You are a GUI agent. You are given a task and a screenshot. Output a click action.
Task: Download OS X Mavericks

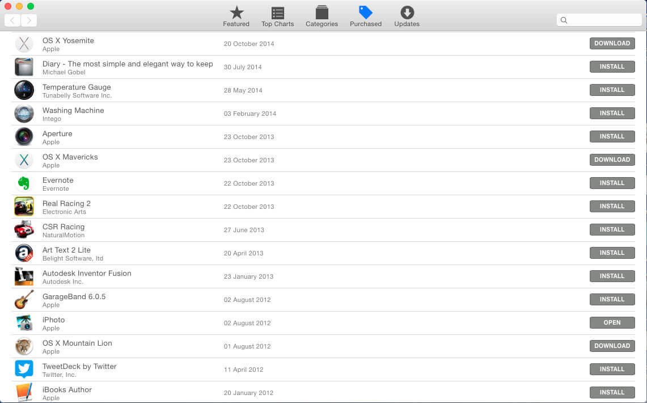click(x=612, y=159)
